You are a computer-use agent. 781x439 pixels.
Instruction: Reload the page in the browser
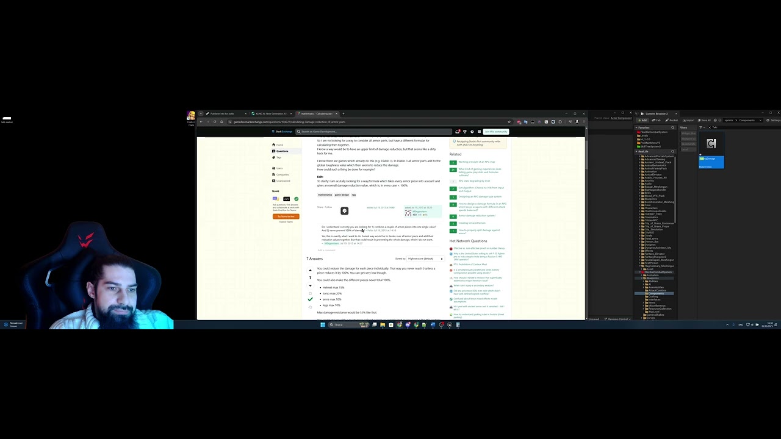[215, 122]
